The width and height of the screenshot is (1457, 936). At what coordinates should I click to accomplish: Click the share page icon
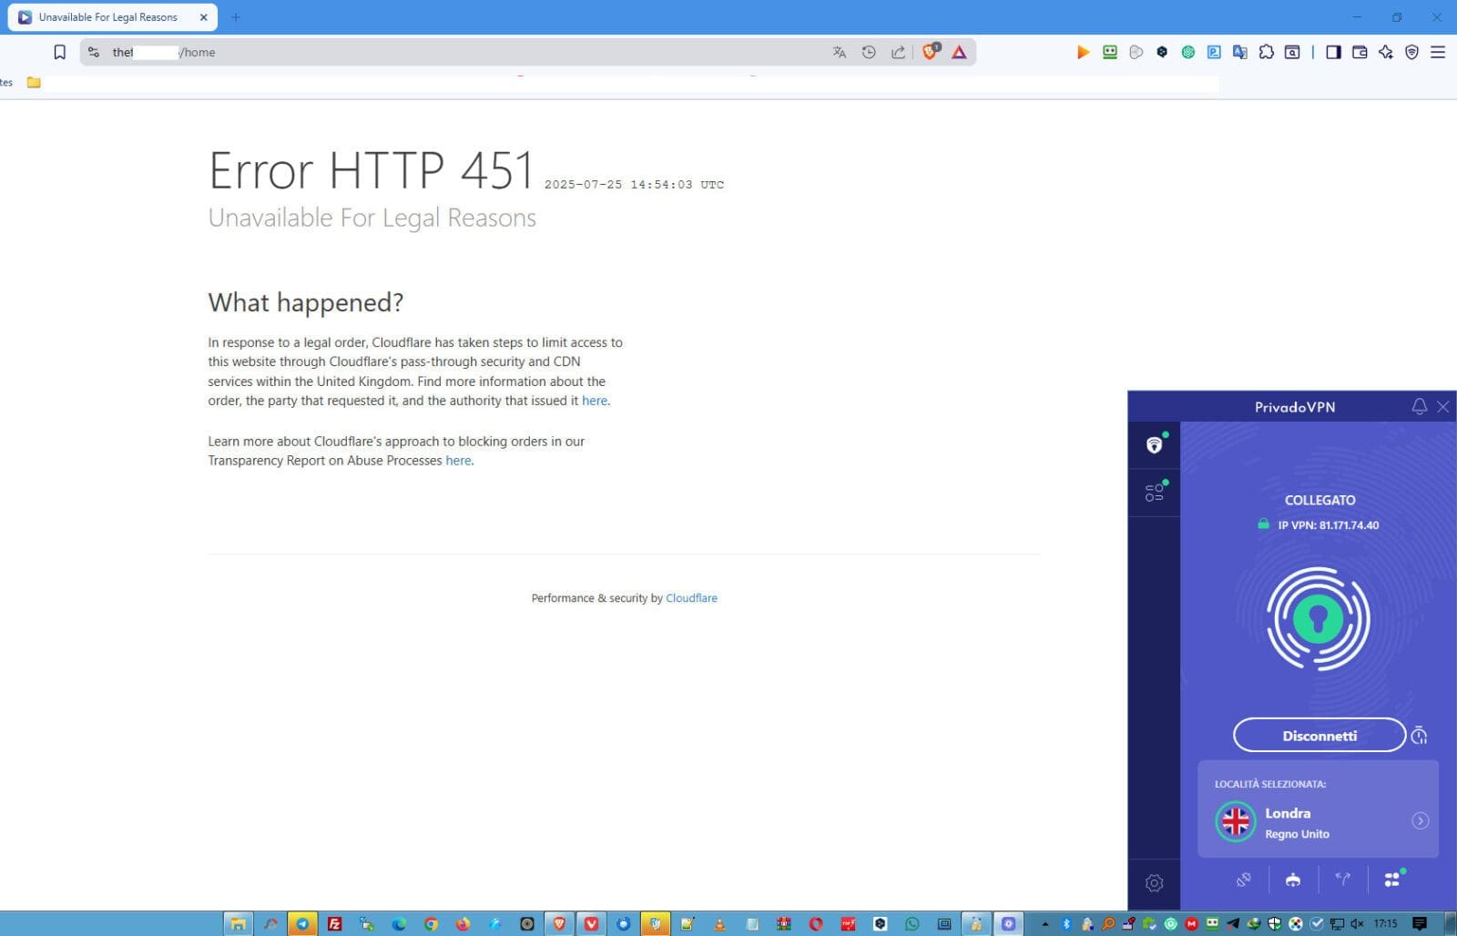pos(898,52)
